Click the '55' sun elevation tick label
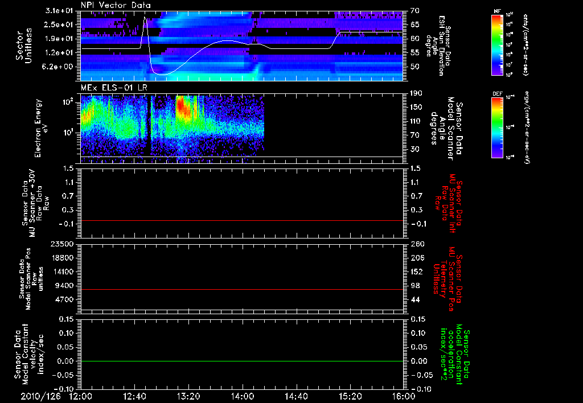Viewport: 583px width, 403px height. pyautogui.click(x=414, y=53)
